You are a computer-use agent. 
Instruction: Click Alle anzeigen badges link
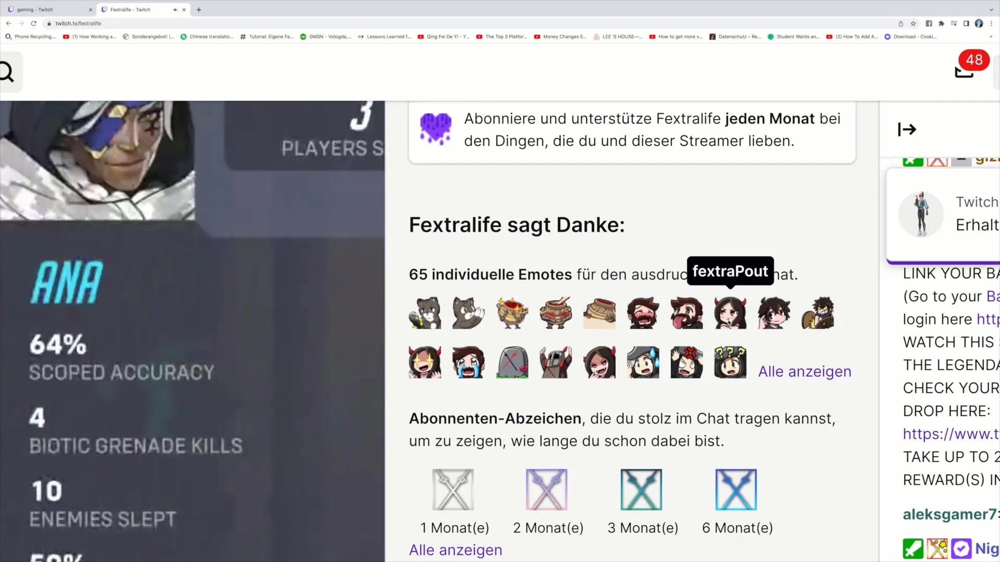(x=456, y=549)
